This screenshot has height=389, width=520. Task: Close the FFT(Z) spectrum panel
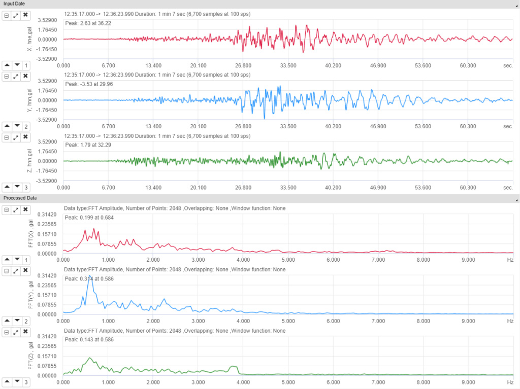tap(25, 332)
